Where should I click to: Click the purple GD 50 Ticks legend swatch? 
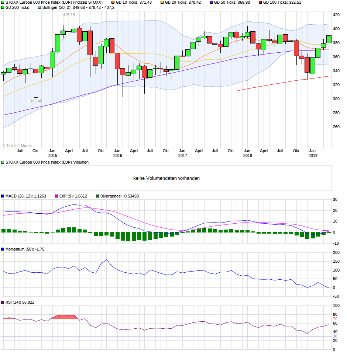(x=211, y=3)
